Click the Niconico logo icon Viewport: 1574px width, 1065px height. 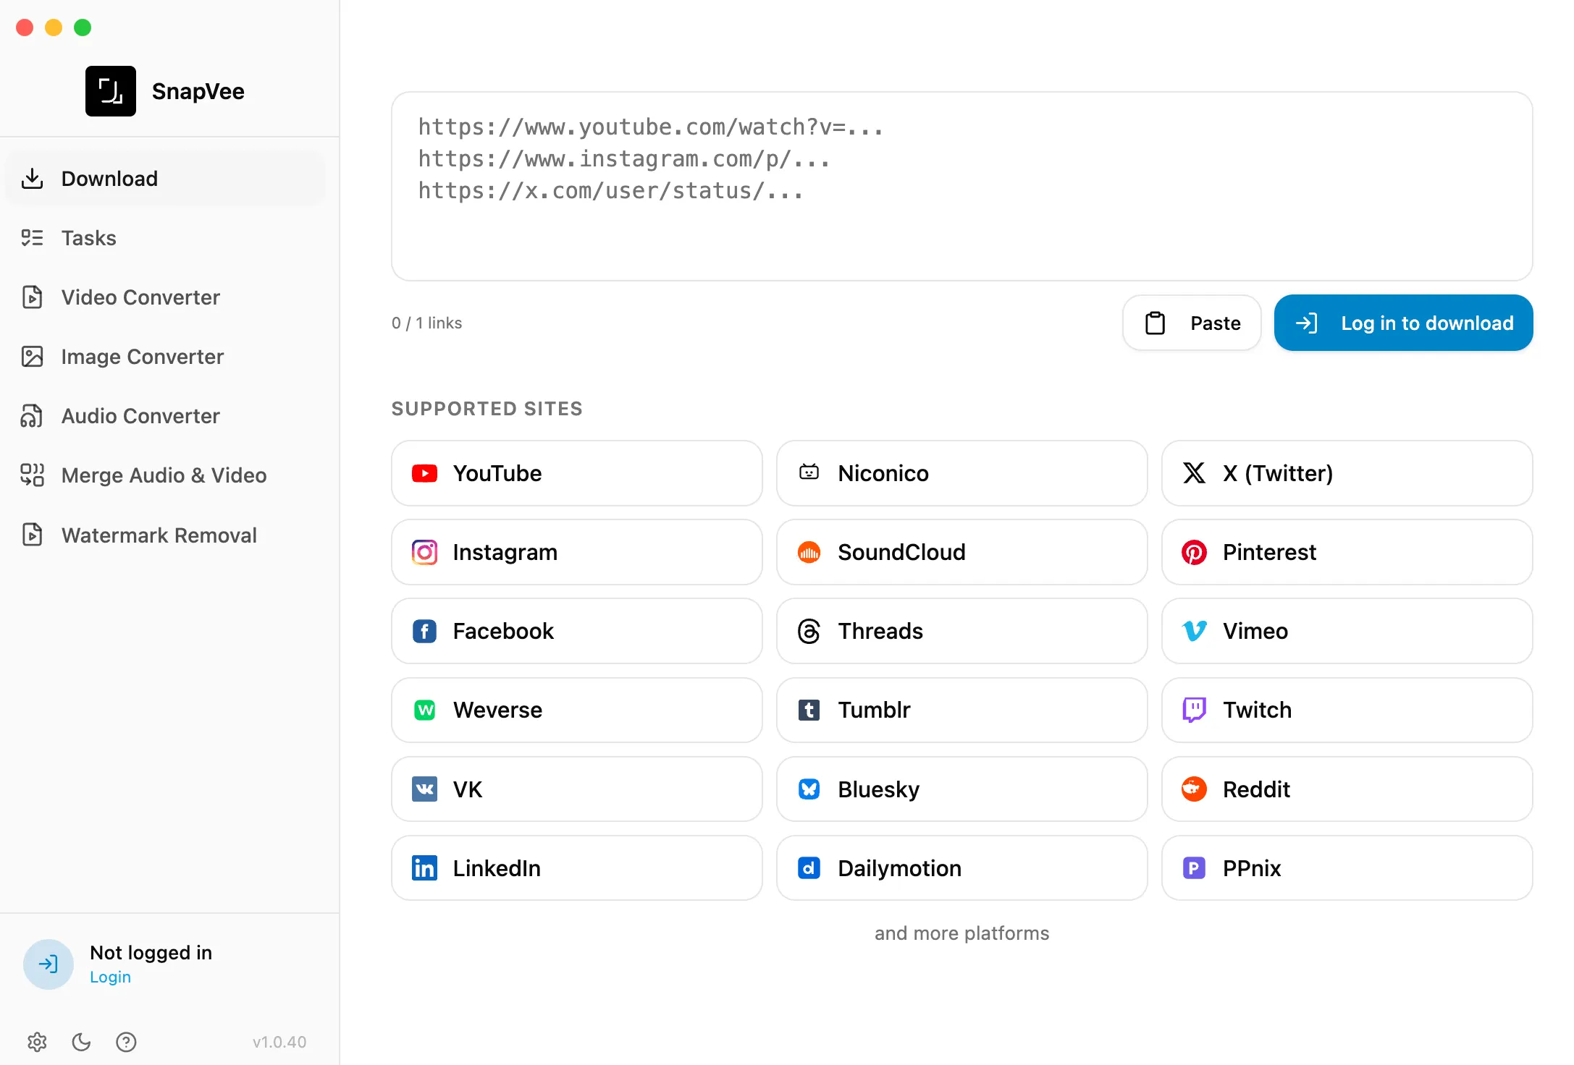[x=809, y=473]
